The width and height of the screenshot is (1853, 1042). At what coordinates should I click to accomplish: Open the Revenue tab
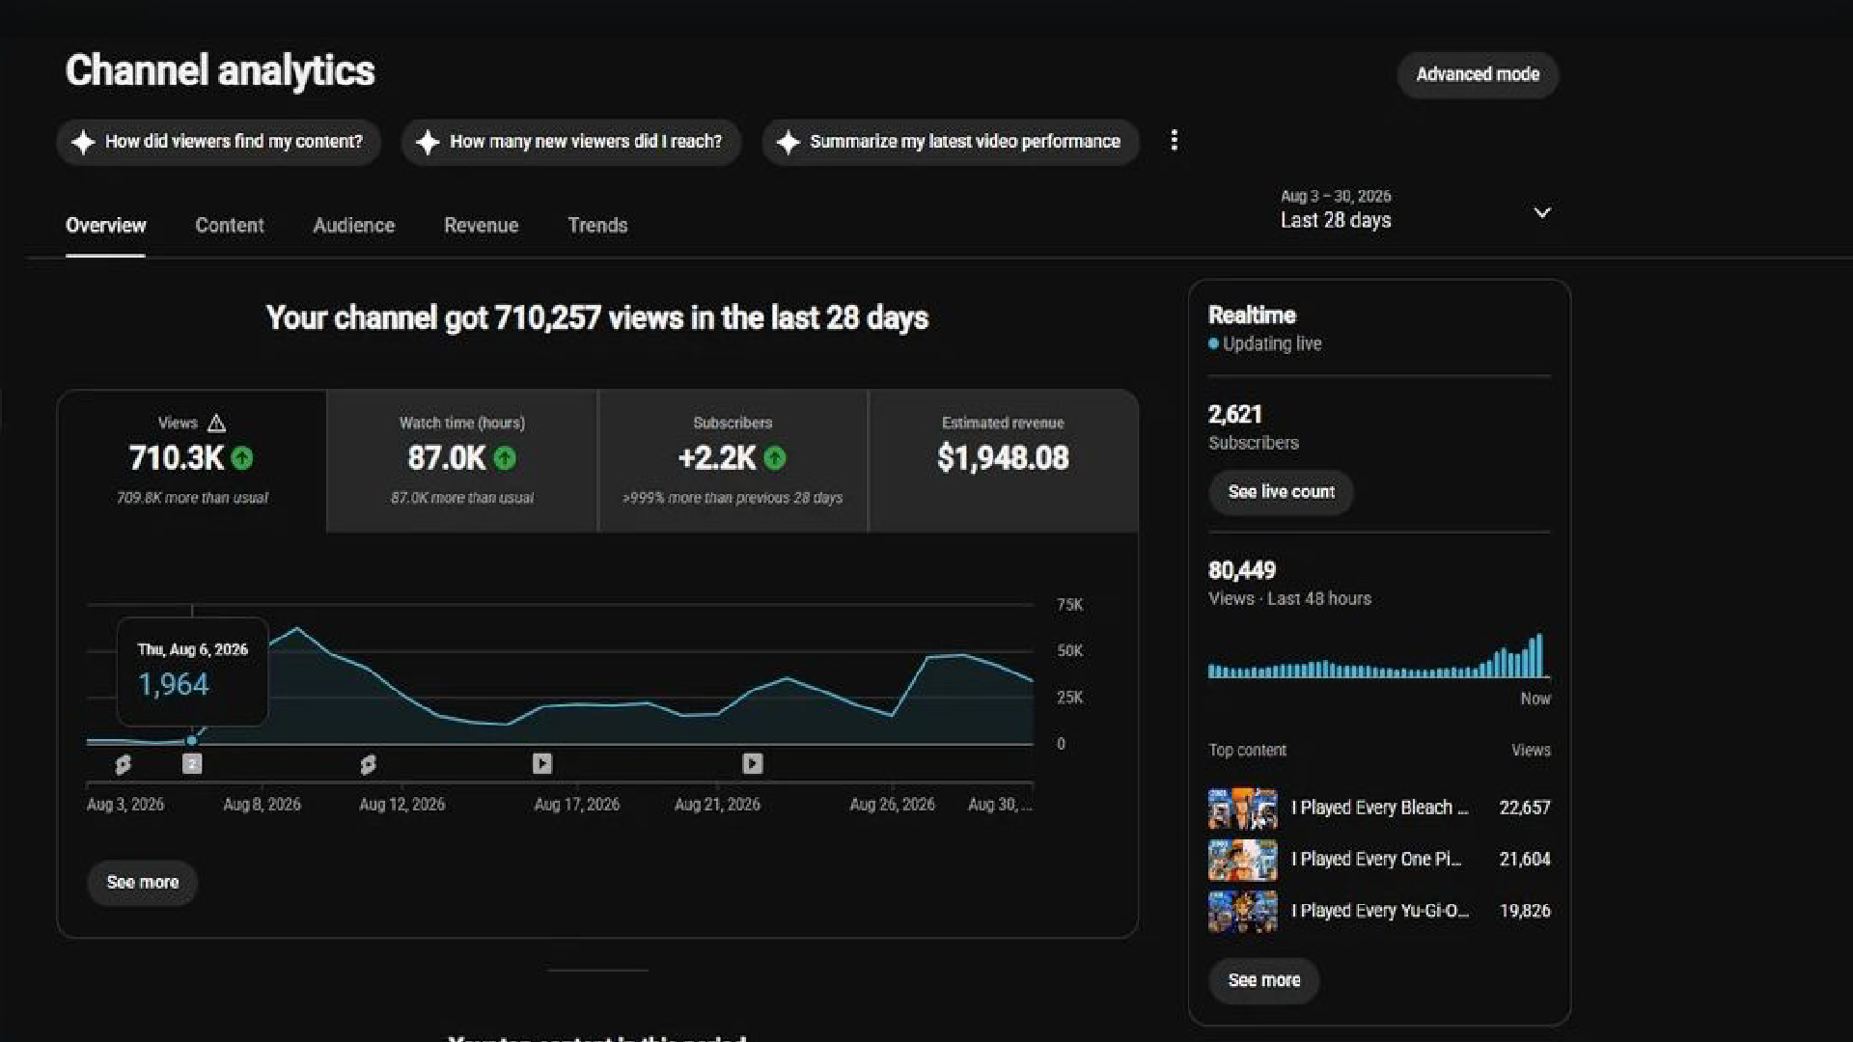click(482, 226)
